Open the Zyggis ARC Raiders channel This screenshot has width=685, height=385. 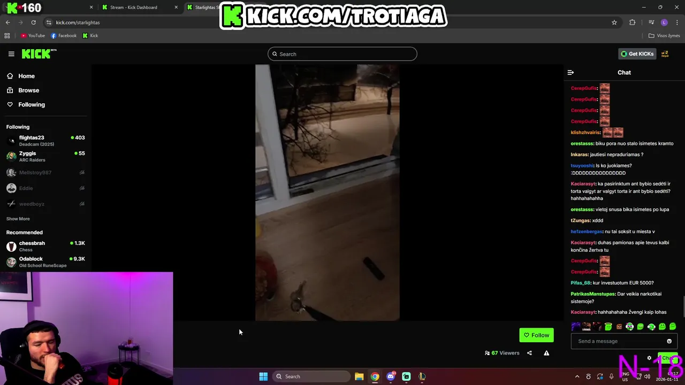click(x=45, y=156)
